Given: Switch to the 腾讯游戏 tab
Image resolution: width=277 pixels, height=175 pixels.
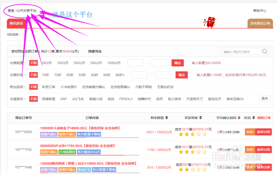Looking at the screenshot, I should [x=16, y=23].
